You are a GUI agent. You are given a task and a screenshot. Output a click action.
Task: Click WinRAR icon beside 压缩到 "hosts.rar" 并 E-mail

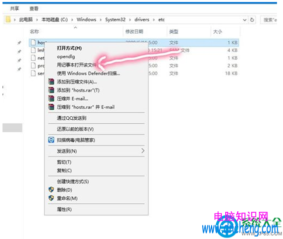click(x=51, y=107)
